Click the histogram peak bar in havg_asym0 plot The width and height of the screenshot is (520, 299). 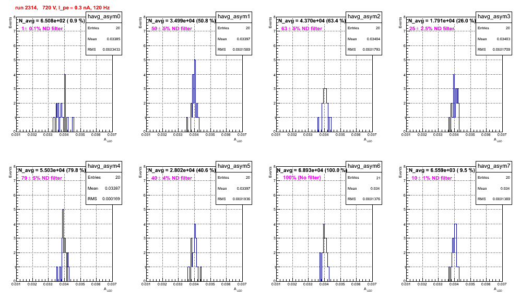65,103
